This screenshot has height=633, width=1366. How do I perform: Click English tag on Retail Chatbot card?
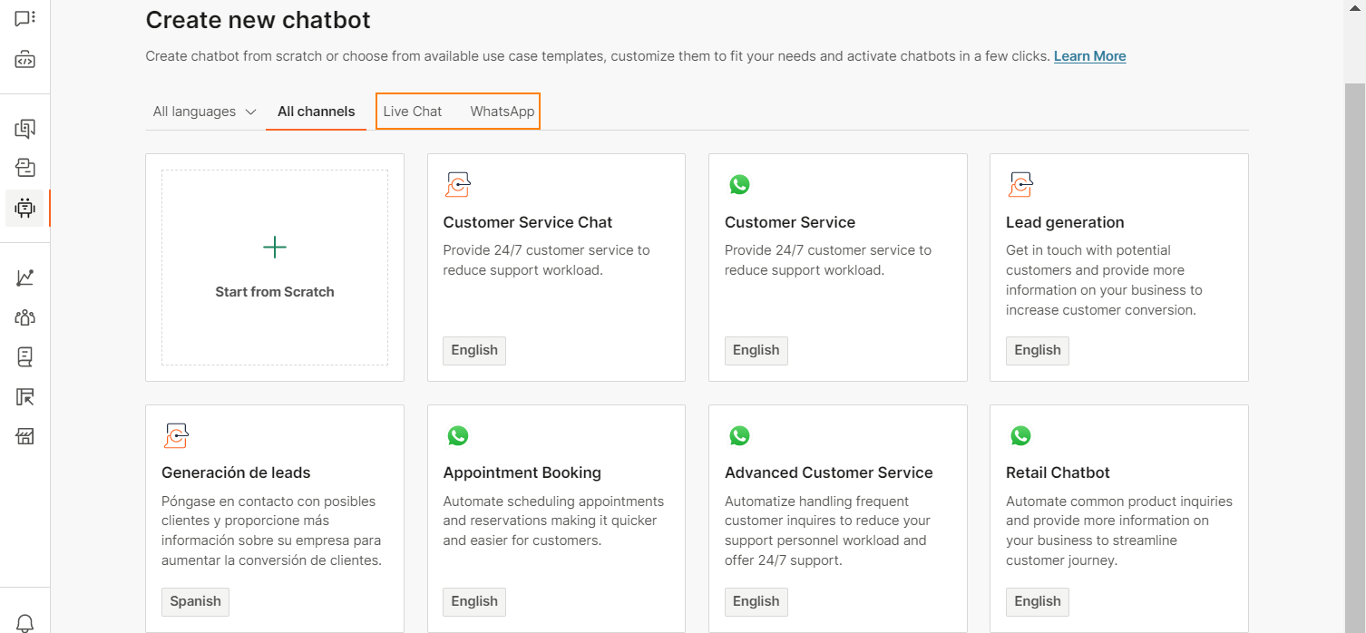(x=1038, y=602)
